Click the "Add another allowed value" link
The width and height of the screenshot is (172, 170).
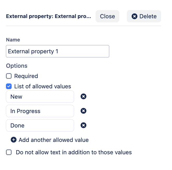tap(53, 140)
